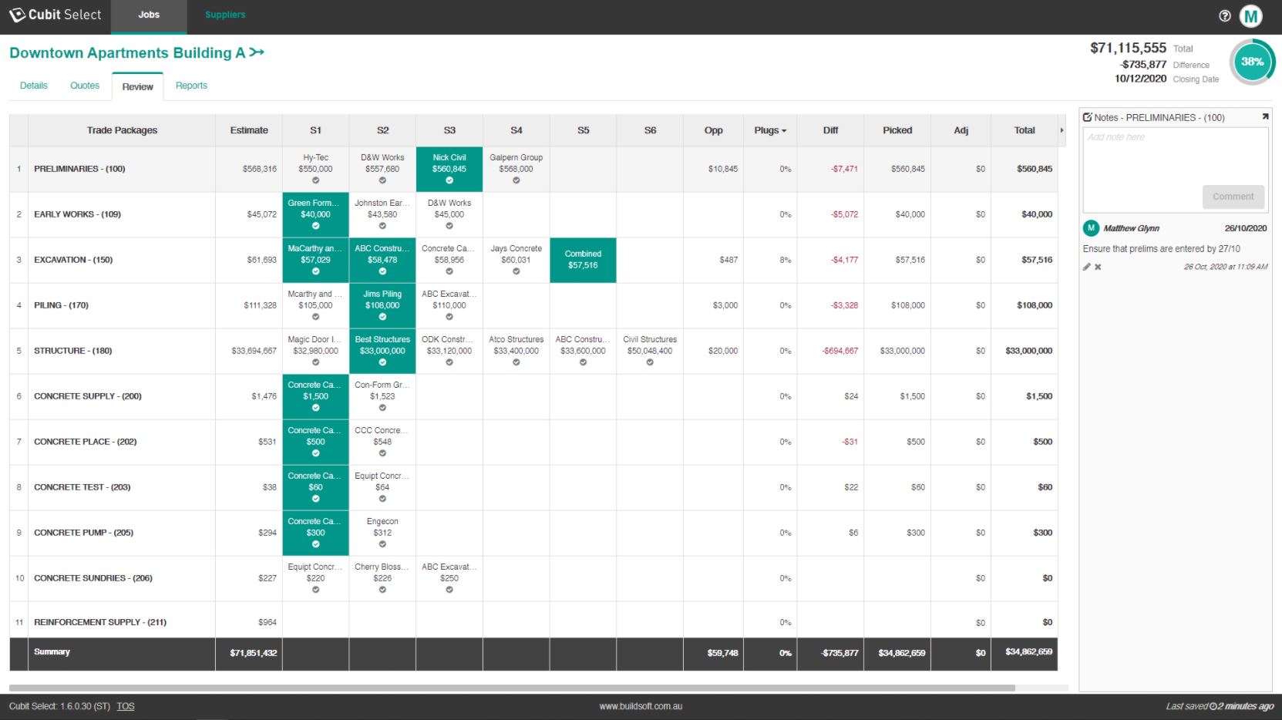Toggle check on Civil Structures $50,048,400 quote
The width and height of the screenshot is (1282, 720).
pyautogui.click(x=650, y=362)
